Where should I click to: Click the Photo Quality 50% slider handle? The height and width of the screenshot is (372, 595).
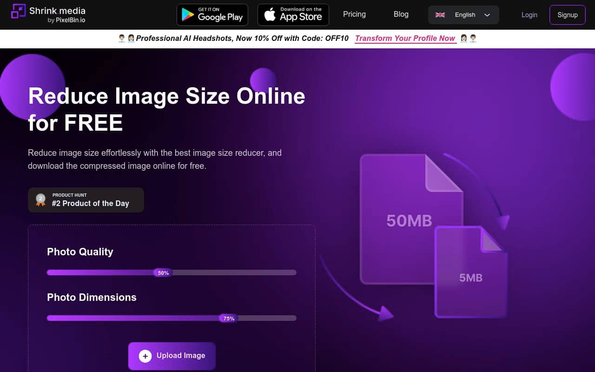[x=163, y=273]
